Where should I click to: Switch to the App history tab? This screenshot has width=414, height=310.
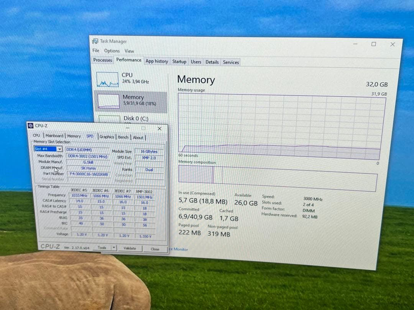pos(156,61)
